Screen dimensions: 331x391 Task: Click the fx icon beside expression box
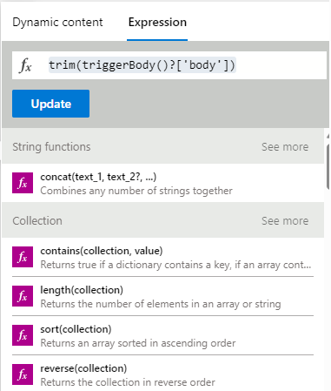[x=26, y=65]
